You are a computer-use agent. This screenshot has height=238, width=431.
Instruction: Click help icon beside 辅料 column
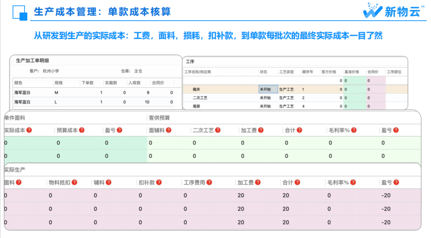point(109,182)
